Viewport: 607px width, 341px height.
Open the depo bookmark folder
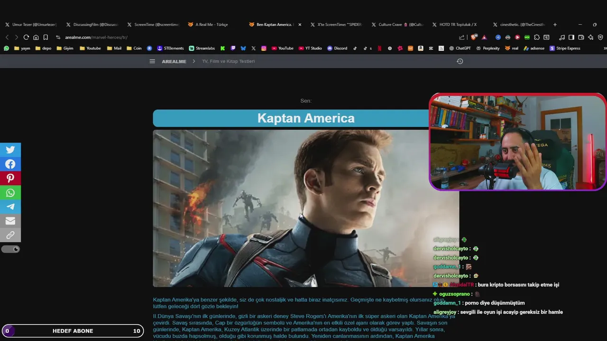tap(43, 48)
